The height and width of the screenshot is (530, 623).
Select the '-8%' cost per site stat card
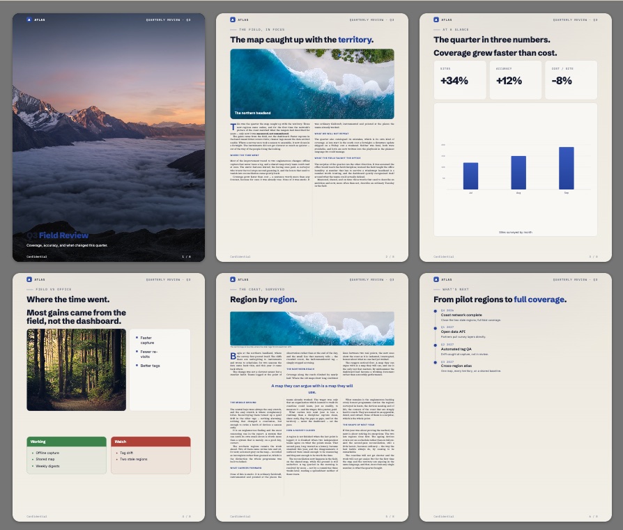coord(571,80)
